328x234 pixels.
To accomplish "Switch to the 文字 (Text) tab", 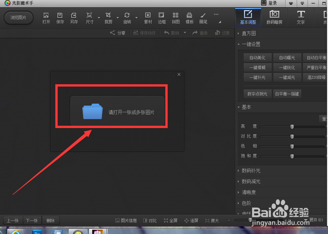I will 301,17.
